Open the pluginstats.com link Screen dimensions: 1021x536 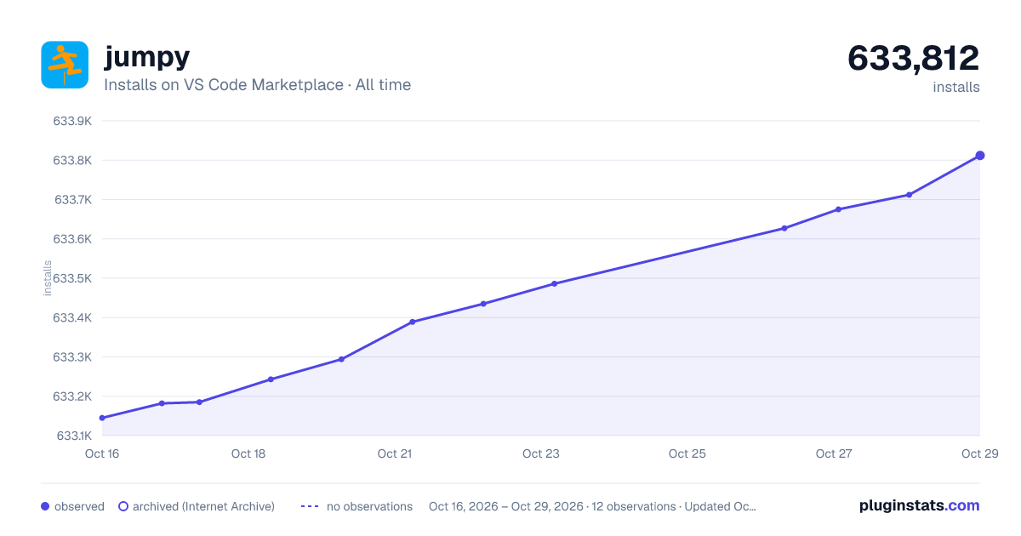click(x=920, y=505)
